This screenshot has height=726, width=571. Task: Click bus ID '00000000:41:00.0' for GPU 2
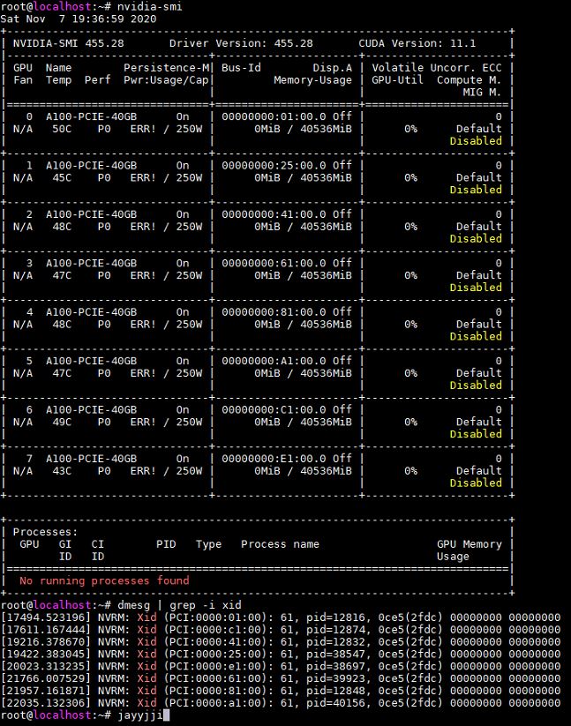point(274,214)
